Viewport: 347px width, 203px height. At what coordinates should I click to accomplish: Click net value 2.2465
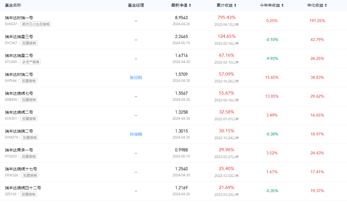(181, 37)
